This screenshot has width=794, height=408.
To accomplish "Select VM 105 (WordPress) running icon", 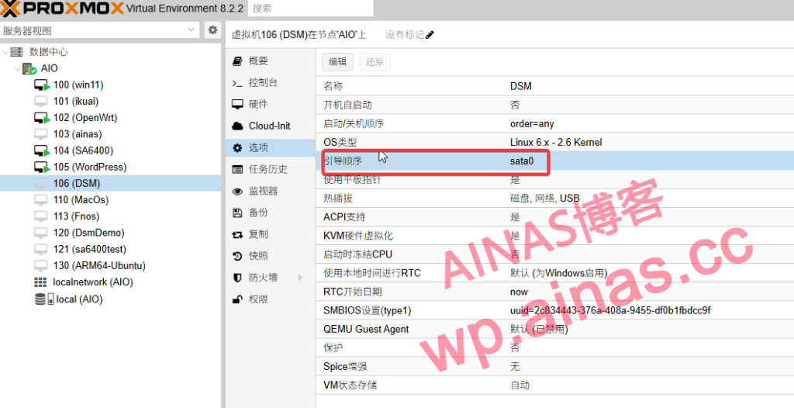I will pos(42,168).
